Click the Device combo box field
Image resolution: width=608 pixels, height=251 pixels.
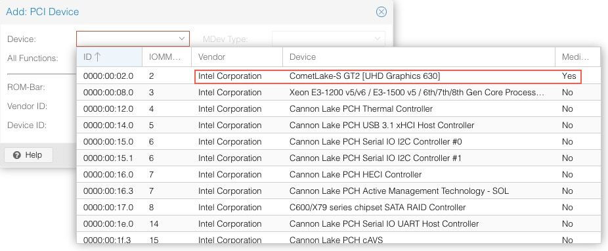133,39
